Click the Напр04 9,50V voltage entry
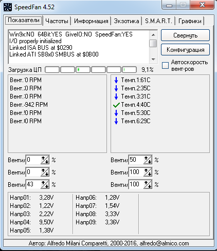The width and height of the screenshot is (217, 251). click(32, 222)
